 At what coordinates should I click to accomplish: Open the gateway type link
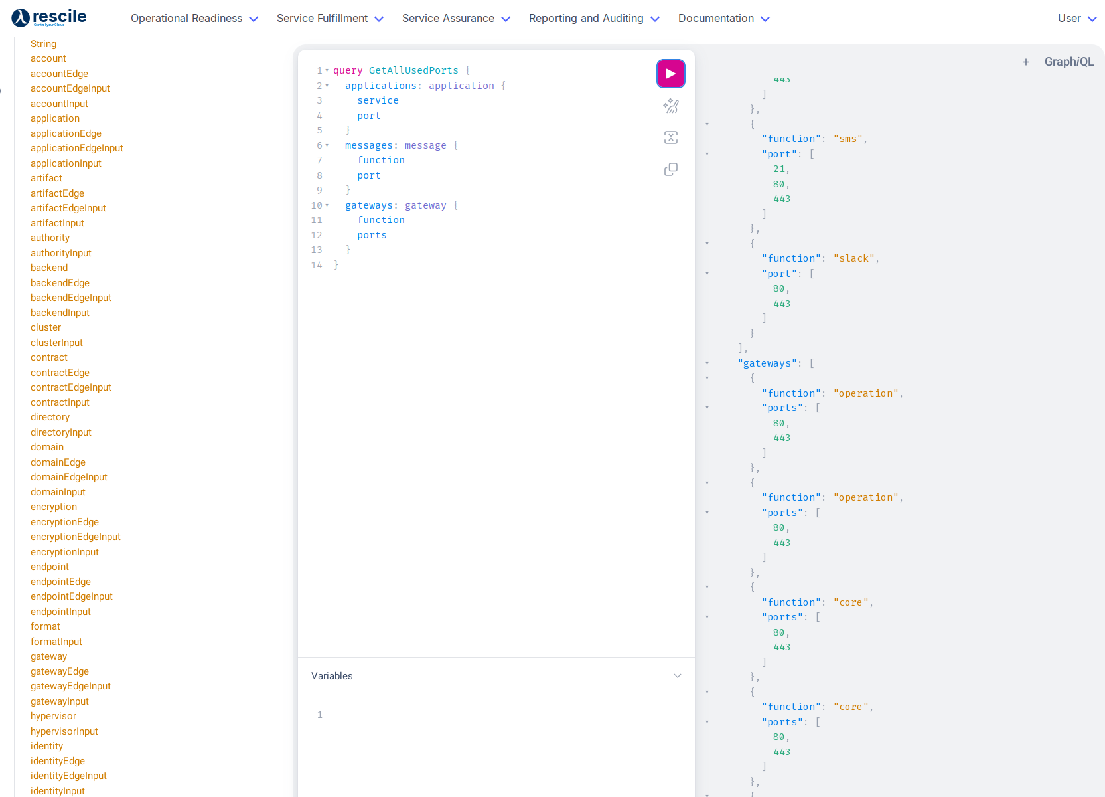(48, 656)
